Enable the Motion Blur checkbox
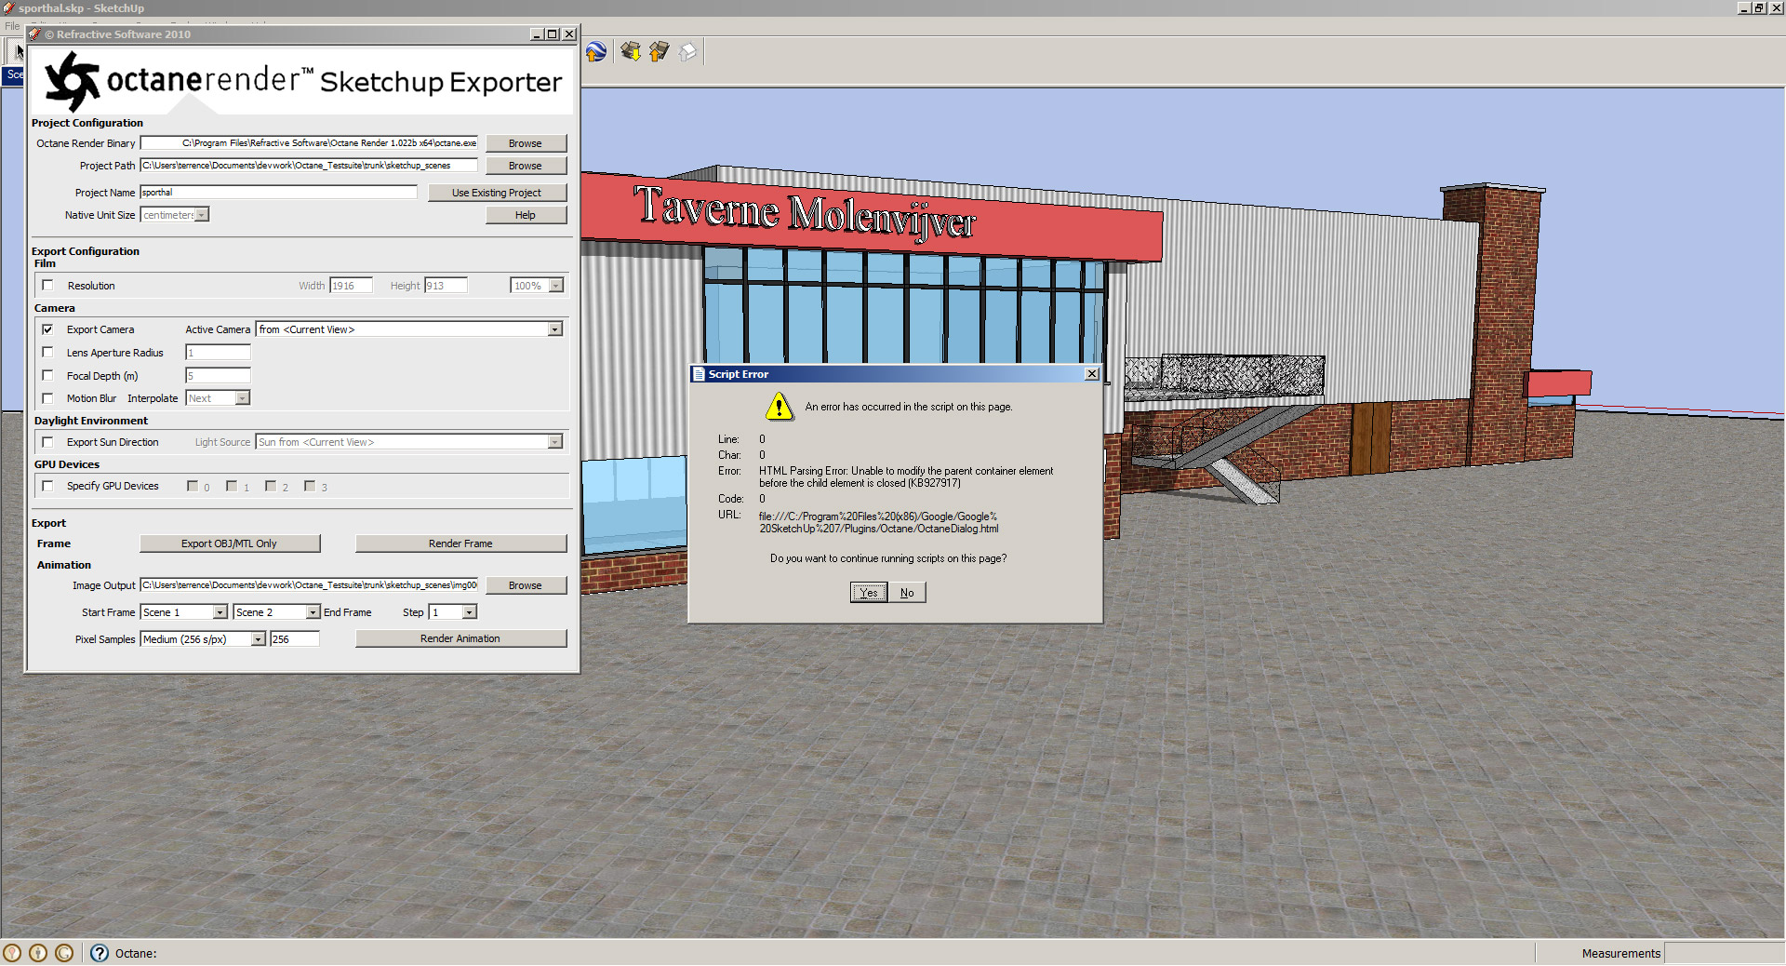 click(48, 398)
